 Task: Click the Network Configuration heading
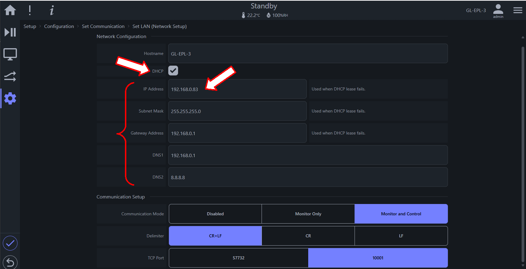point(121,37)
